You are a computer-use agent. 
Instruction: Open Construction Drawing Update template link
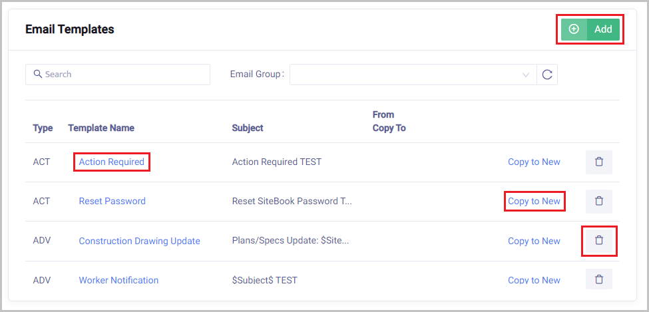pyautogui.click(x=139, y=241)
